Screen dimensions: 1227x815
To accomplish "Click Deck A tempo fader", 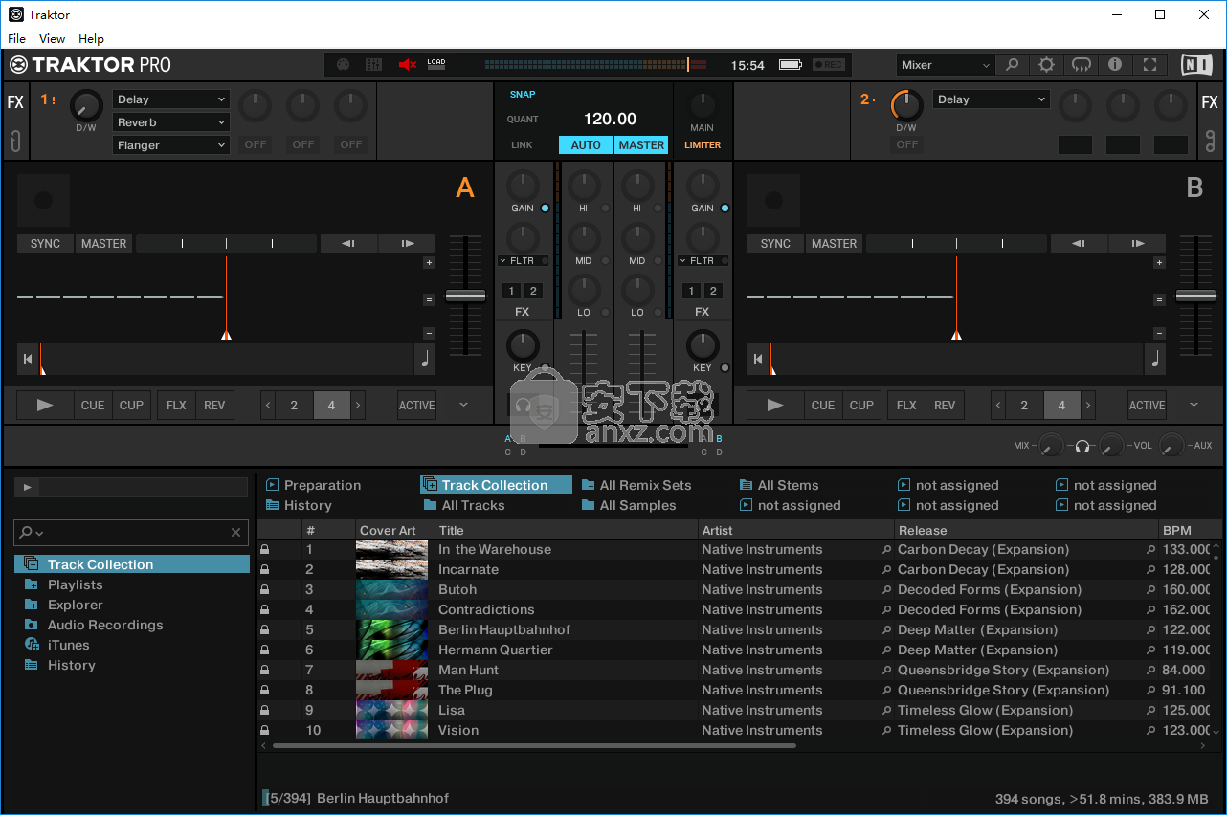I will (x=466, y=297).
